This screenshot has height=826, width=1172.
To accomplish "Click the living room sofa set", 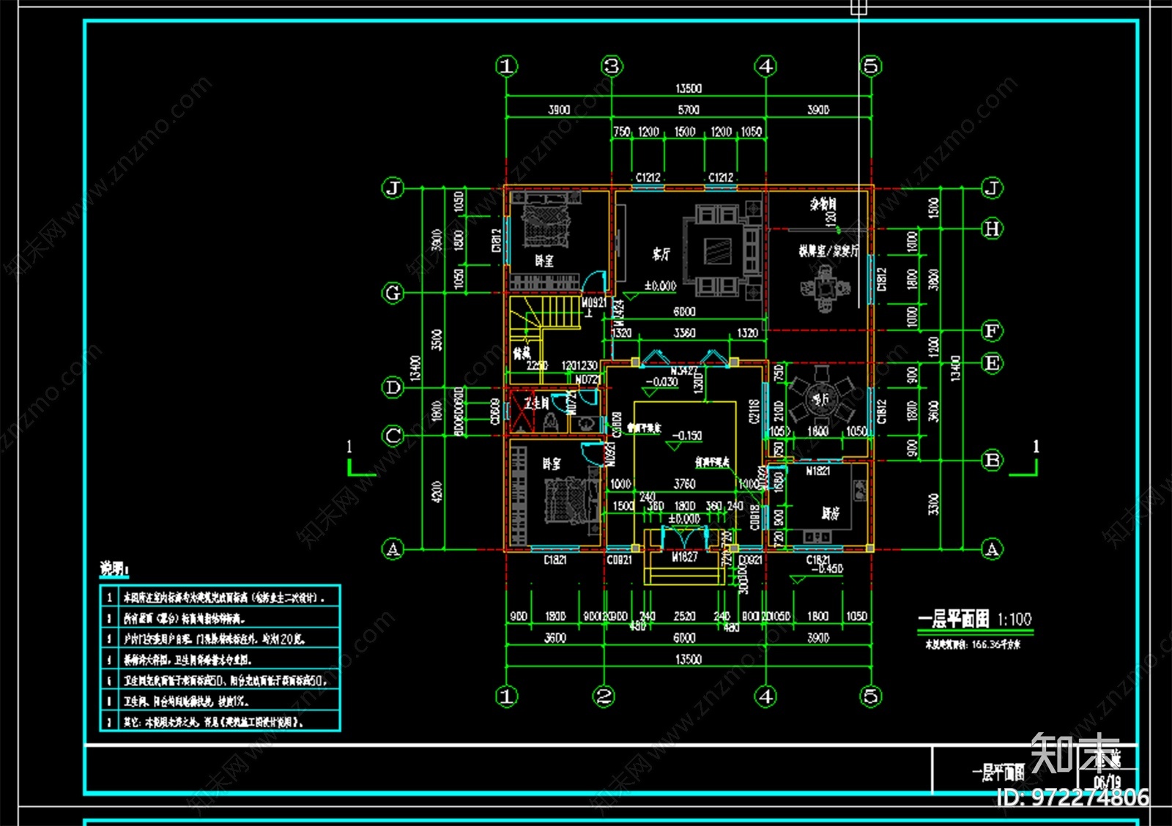I will pos(722,251).
